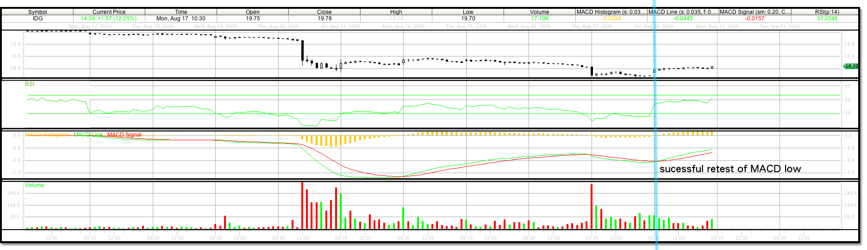The image size is (867, 250).
Task: Click the green 14.39 price tag marker
Action: (x=851, y=66)
